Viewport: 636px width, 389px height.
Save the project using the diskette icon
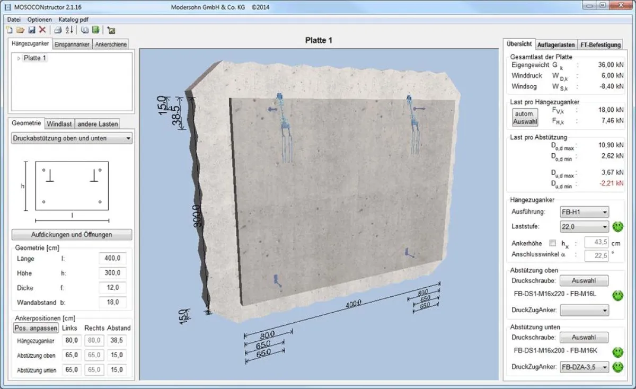click(32, 30)
